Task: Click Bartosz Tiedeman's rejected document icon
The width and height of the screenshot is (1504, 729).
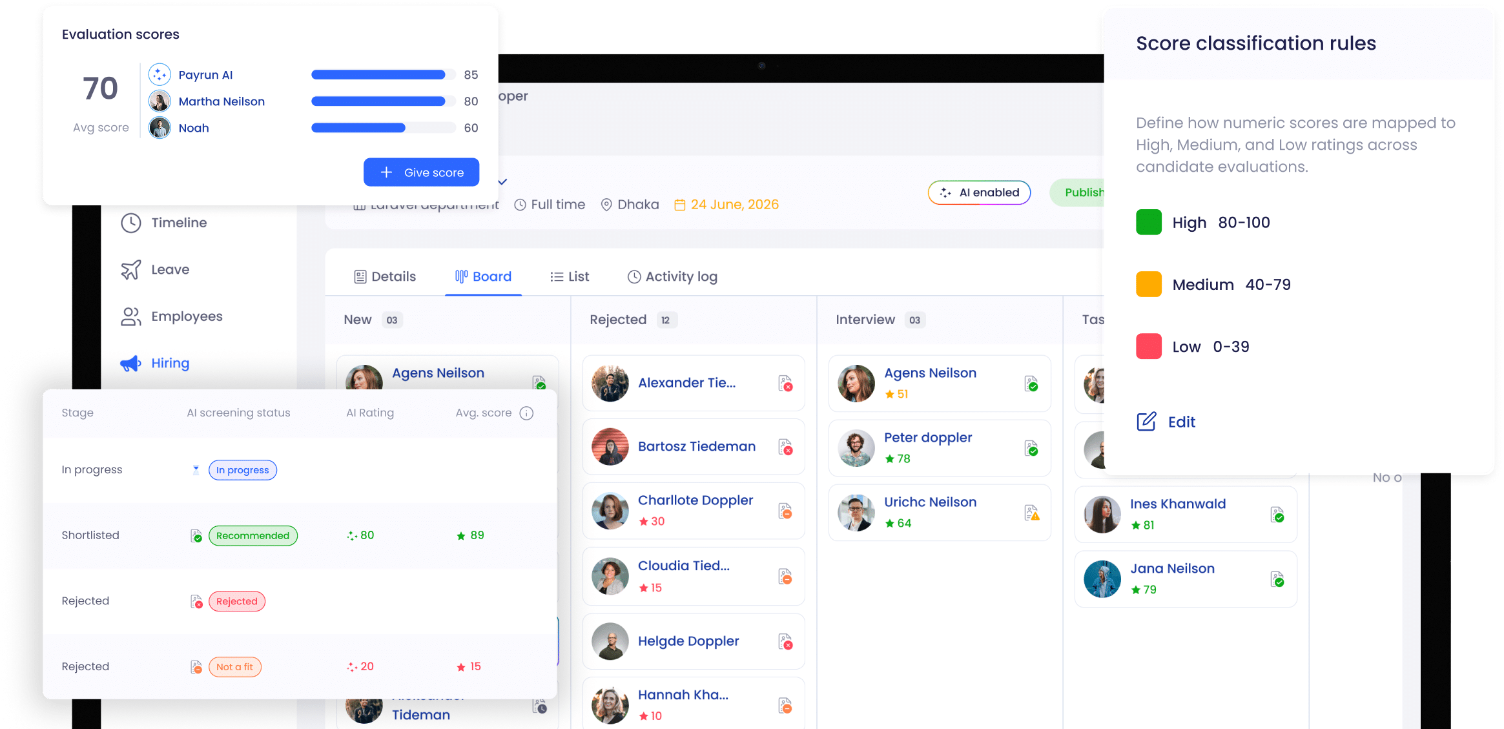Action: [x=785, y=447]
